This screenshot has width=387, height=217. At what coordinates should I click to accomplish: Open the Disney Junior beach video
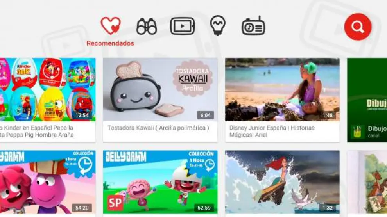(282, 90)
